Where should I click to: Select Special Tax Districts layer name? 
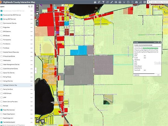point(9,73)
